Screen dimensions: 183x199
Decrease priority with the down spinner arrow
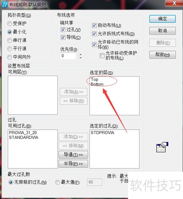click(x=81, y=58)
